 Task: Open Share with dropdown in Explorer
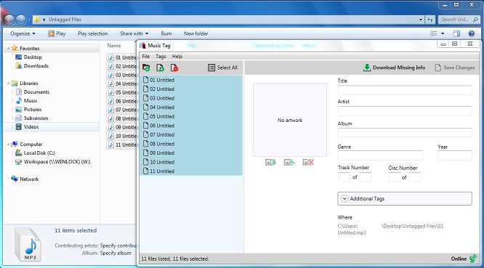tap(134, 33)
